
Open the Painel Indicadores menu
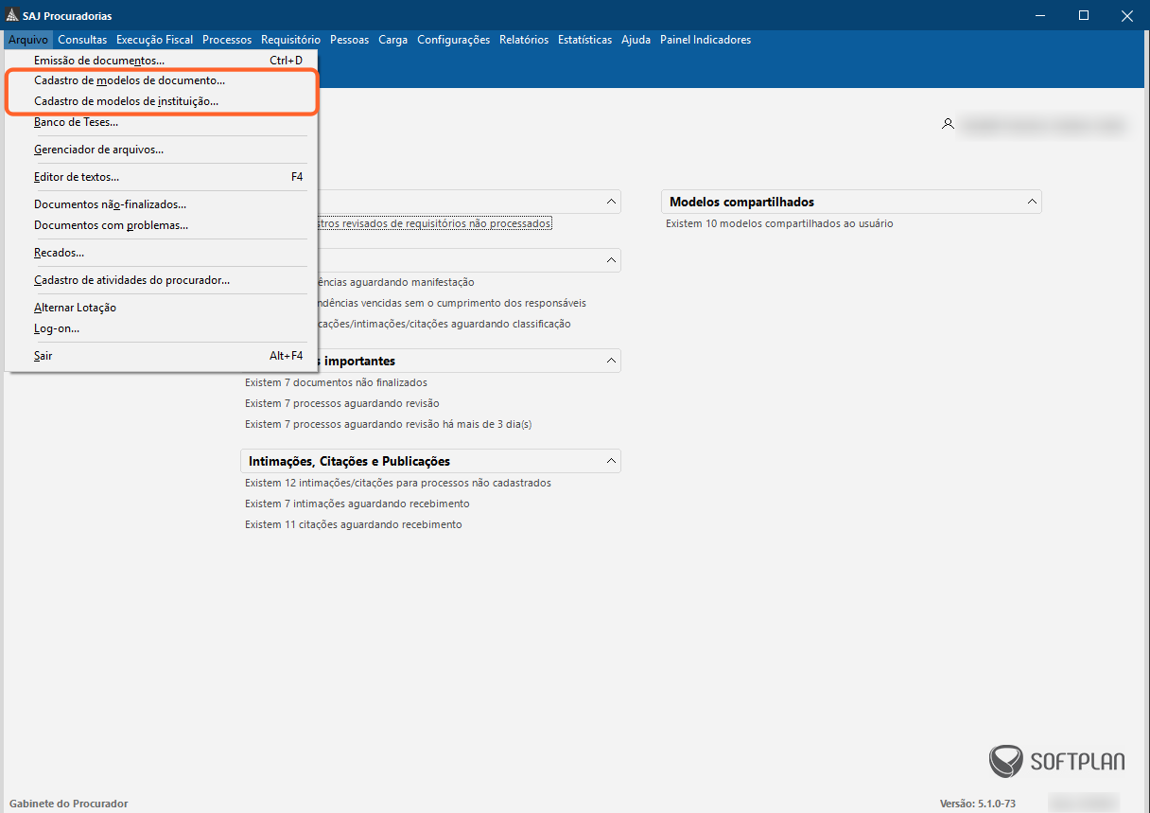tap(706, 40)
